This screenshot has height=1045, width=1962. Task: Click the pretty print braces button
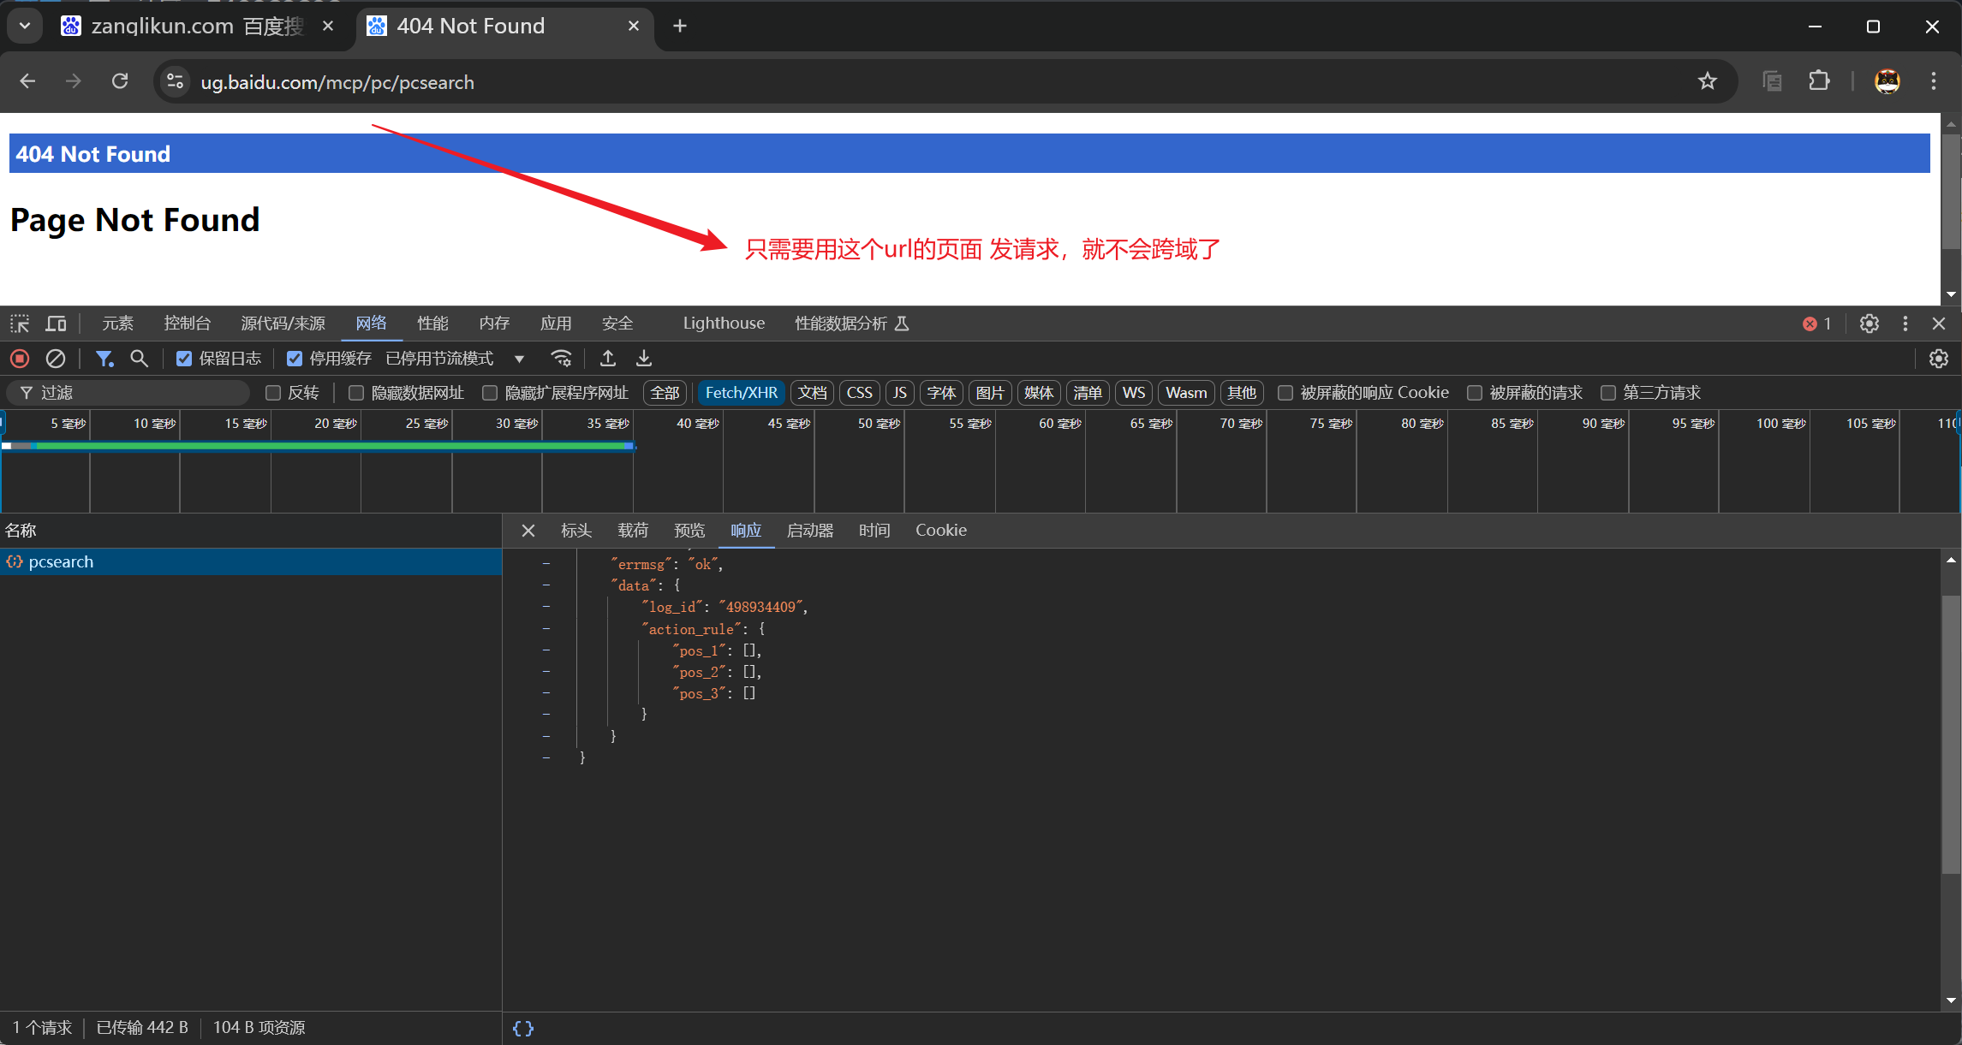523,1028
